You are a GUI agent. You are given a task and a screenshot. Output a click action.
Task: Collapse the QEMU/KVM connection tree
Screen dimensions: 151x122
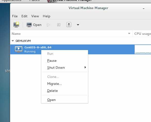[x=13, y=41]
